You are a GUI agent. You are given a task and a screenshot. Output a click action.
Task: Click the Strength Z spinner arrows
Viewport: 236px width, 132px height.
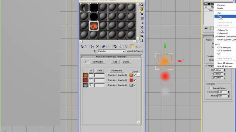point(225,78)
